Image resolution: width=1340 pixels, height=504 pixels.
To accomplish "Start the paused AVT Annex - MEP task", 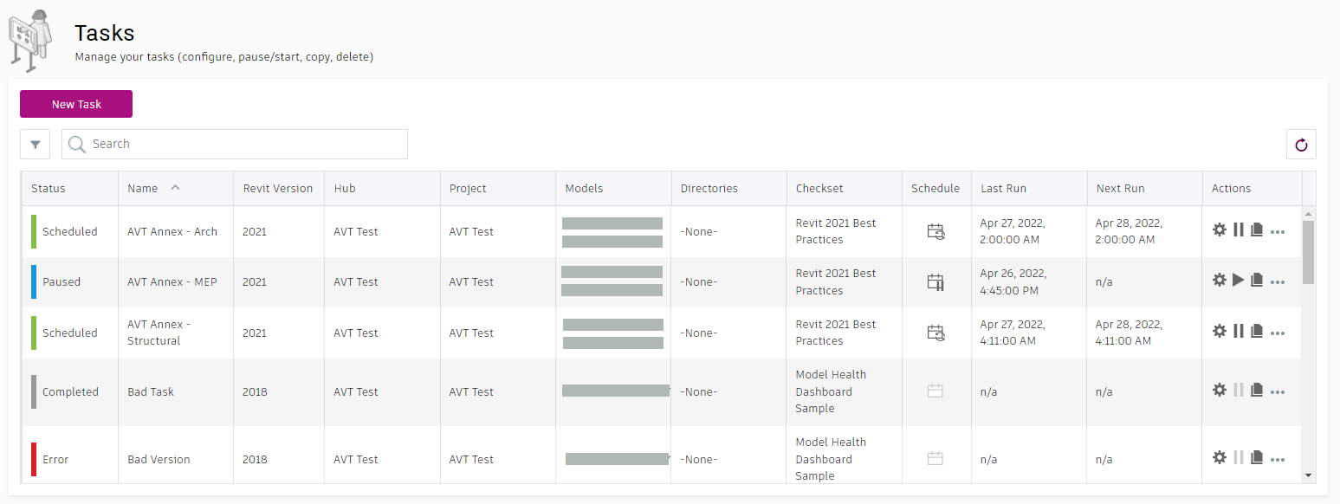I will (1239, 281).
